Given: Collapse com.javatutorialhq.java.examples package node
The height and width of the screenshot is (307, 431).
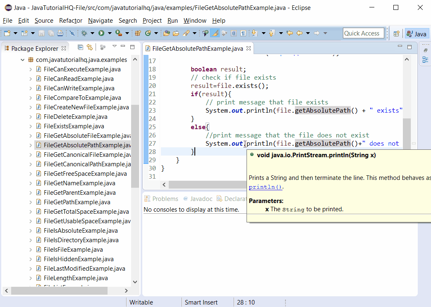Looking at the screenshot, I should [22, 60].
